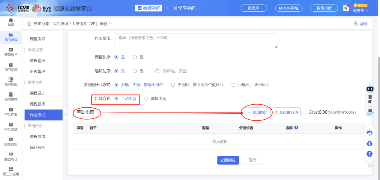380x180 pixels.
Task: Click the 作业要求 text input field
Action: (196, 41)
